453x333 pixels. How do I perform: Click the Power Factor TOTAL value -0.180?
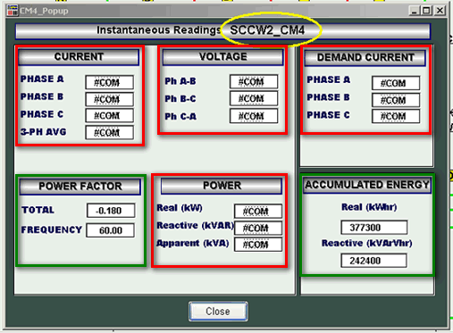pyautogui.click(x=111, y=211)
